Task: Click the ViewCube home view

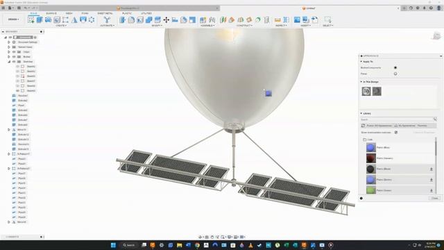Action: pyautogui.click(x=436, y=35)
